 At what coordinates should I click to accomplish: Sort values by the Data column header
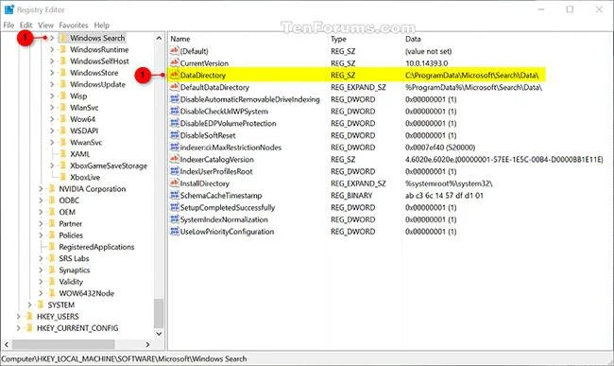click(x=413, y=39)
